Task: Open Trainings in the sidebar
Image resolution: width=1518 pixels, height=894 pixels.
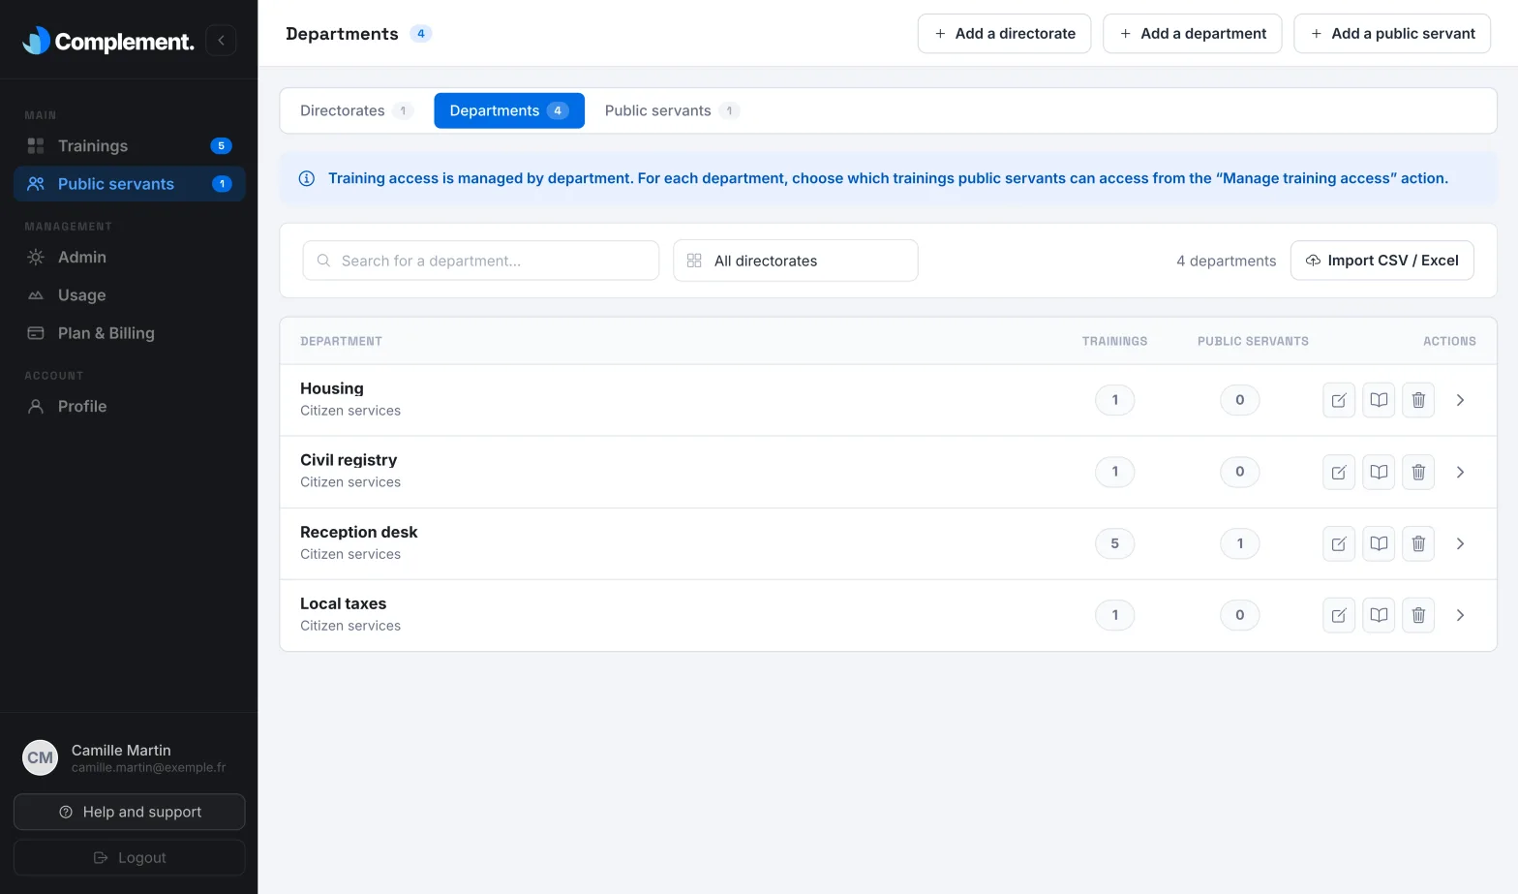Action: (x=130, y=146)
